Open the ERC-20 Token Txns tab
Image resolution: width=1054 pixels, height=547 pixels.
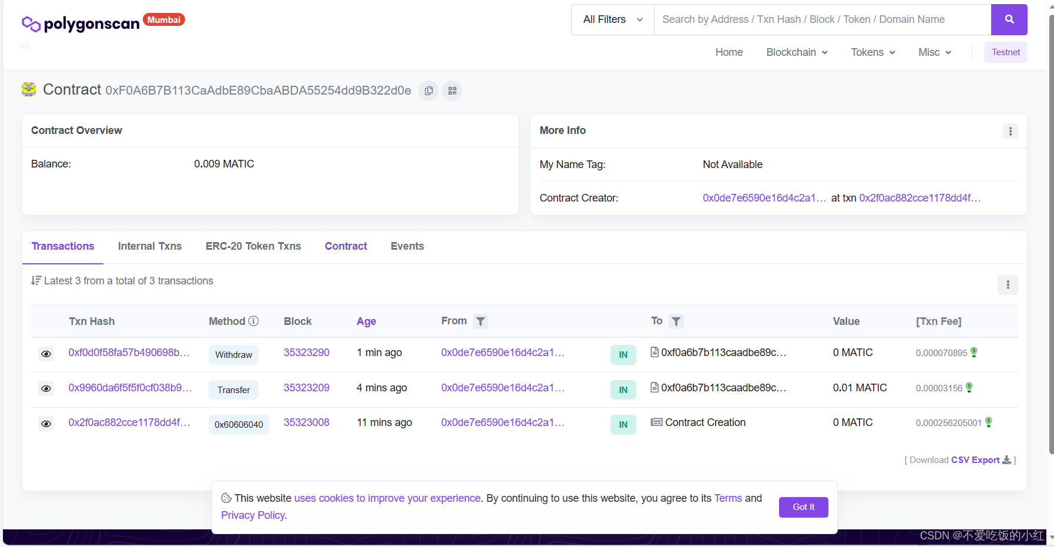(253, 246)
